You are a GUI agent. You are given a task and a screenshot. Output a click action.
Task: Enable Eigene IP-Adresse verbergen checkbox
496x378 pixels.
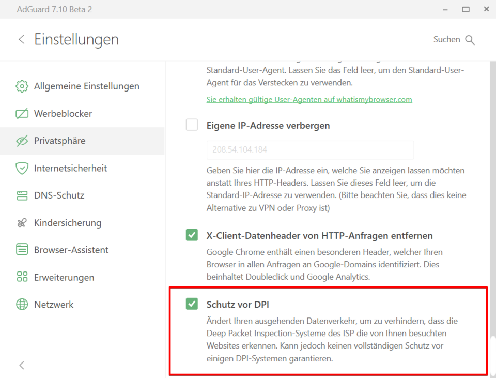pos(192,125)
